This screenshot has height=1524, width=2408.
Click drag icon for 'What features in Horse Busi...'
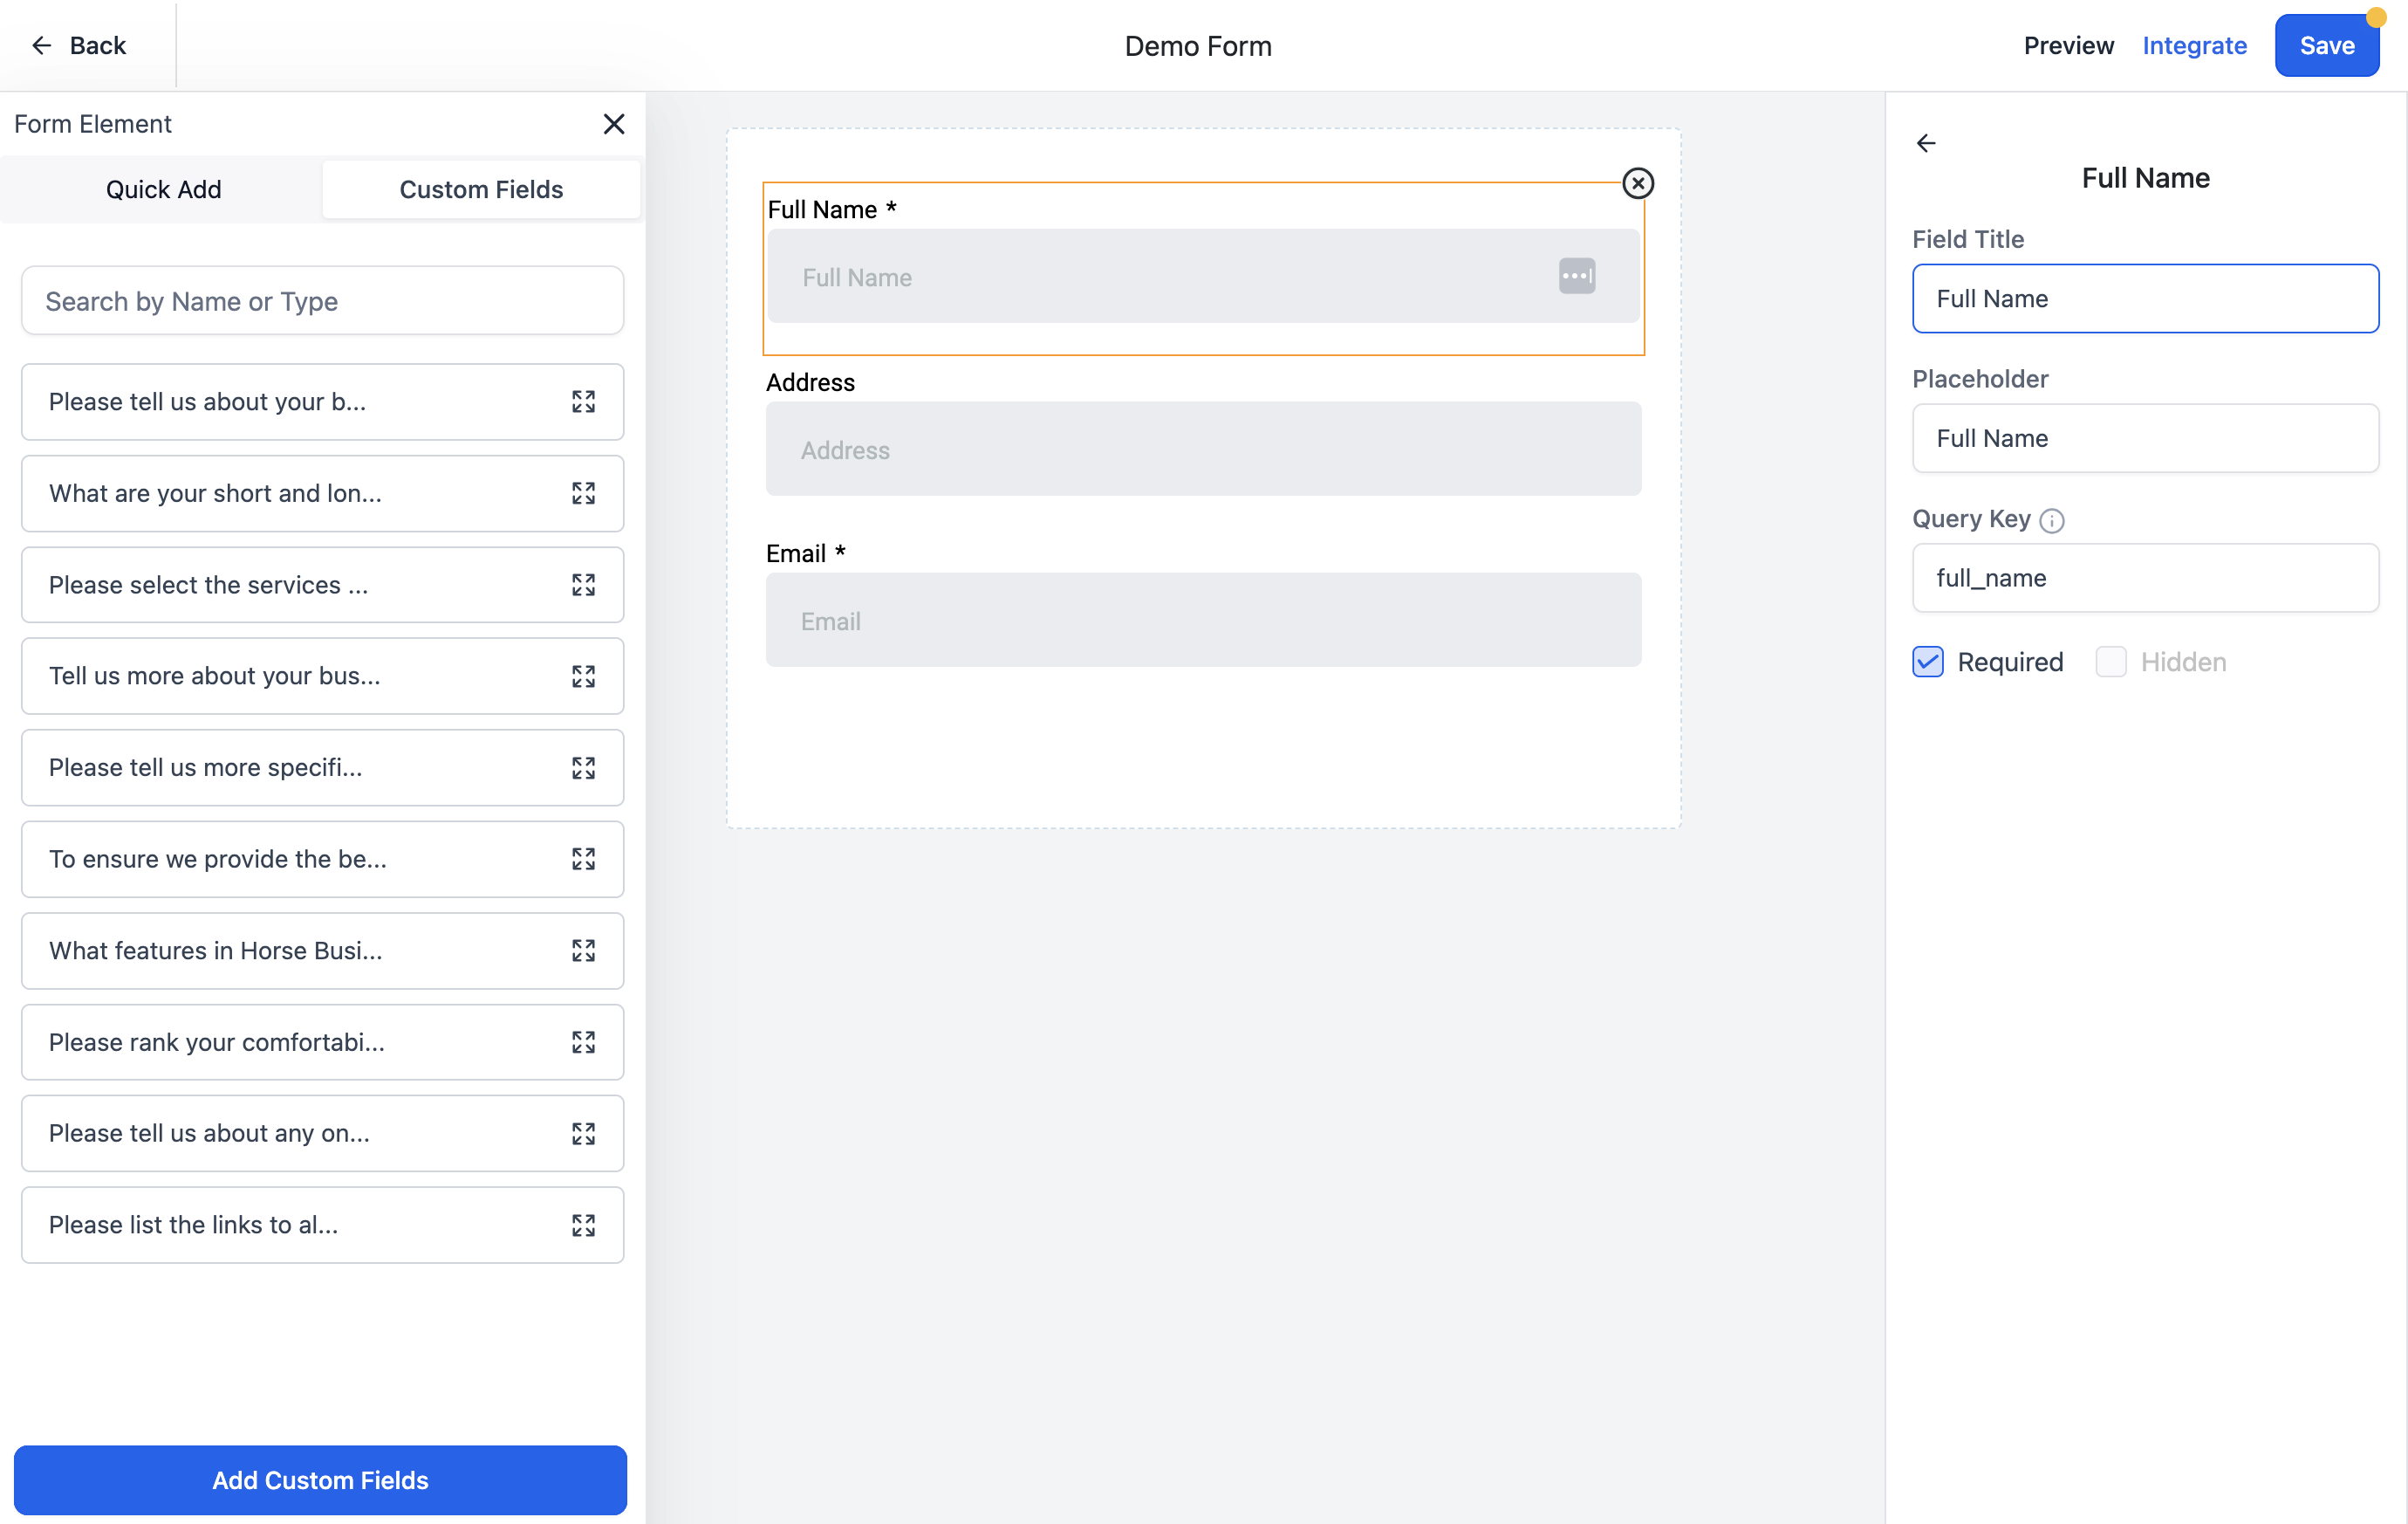click(583, 951)
